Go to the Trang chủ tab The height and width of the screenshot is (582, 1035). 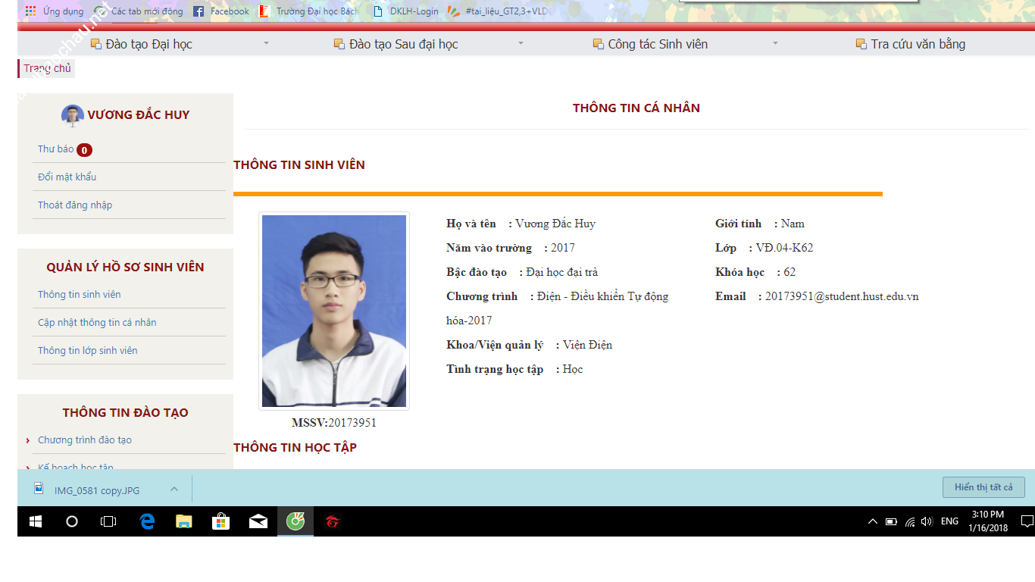(x=47, y=69)
